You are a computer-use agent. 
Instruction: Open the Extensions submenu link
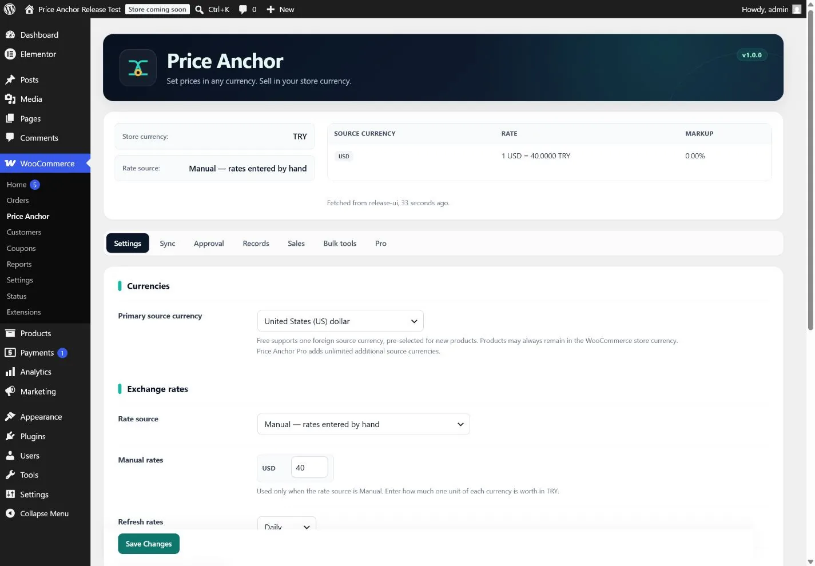point(24,312)
